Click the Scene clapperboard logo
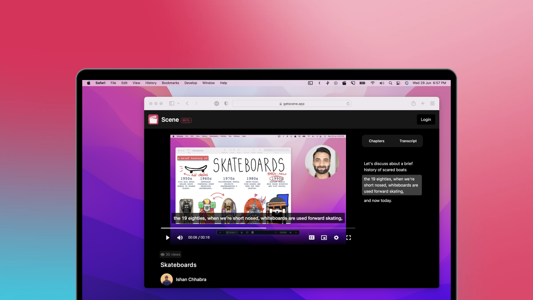This screenshot has height=300, width=533. (153, 120)
